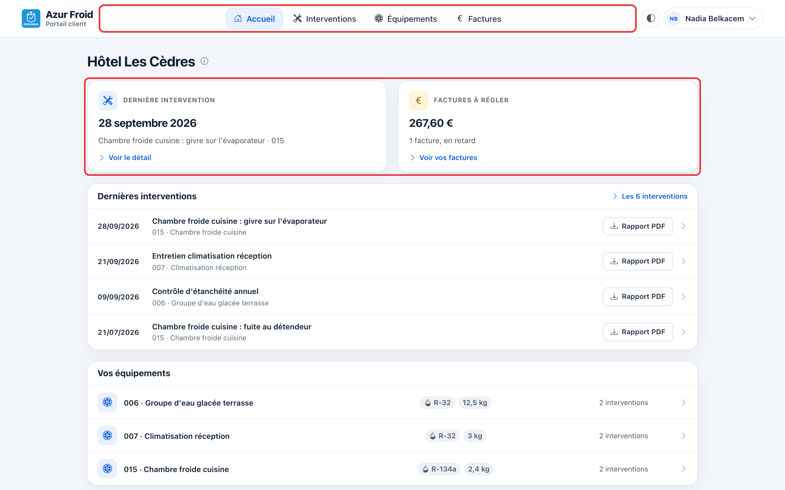785x490 pixels.
Task: Open the Interventions tab
Action: [324, 19]
